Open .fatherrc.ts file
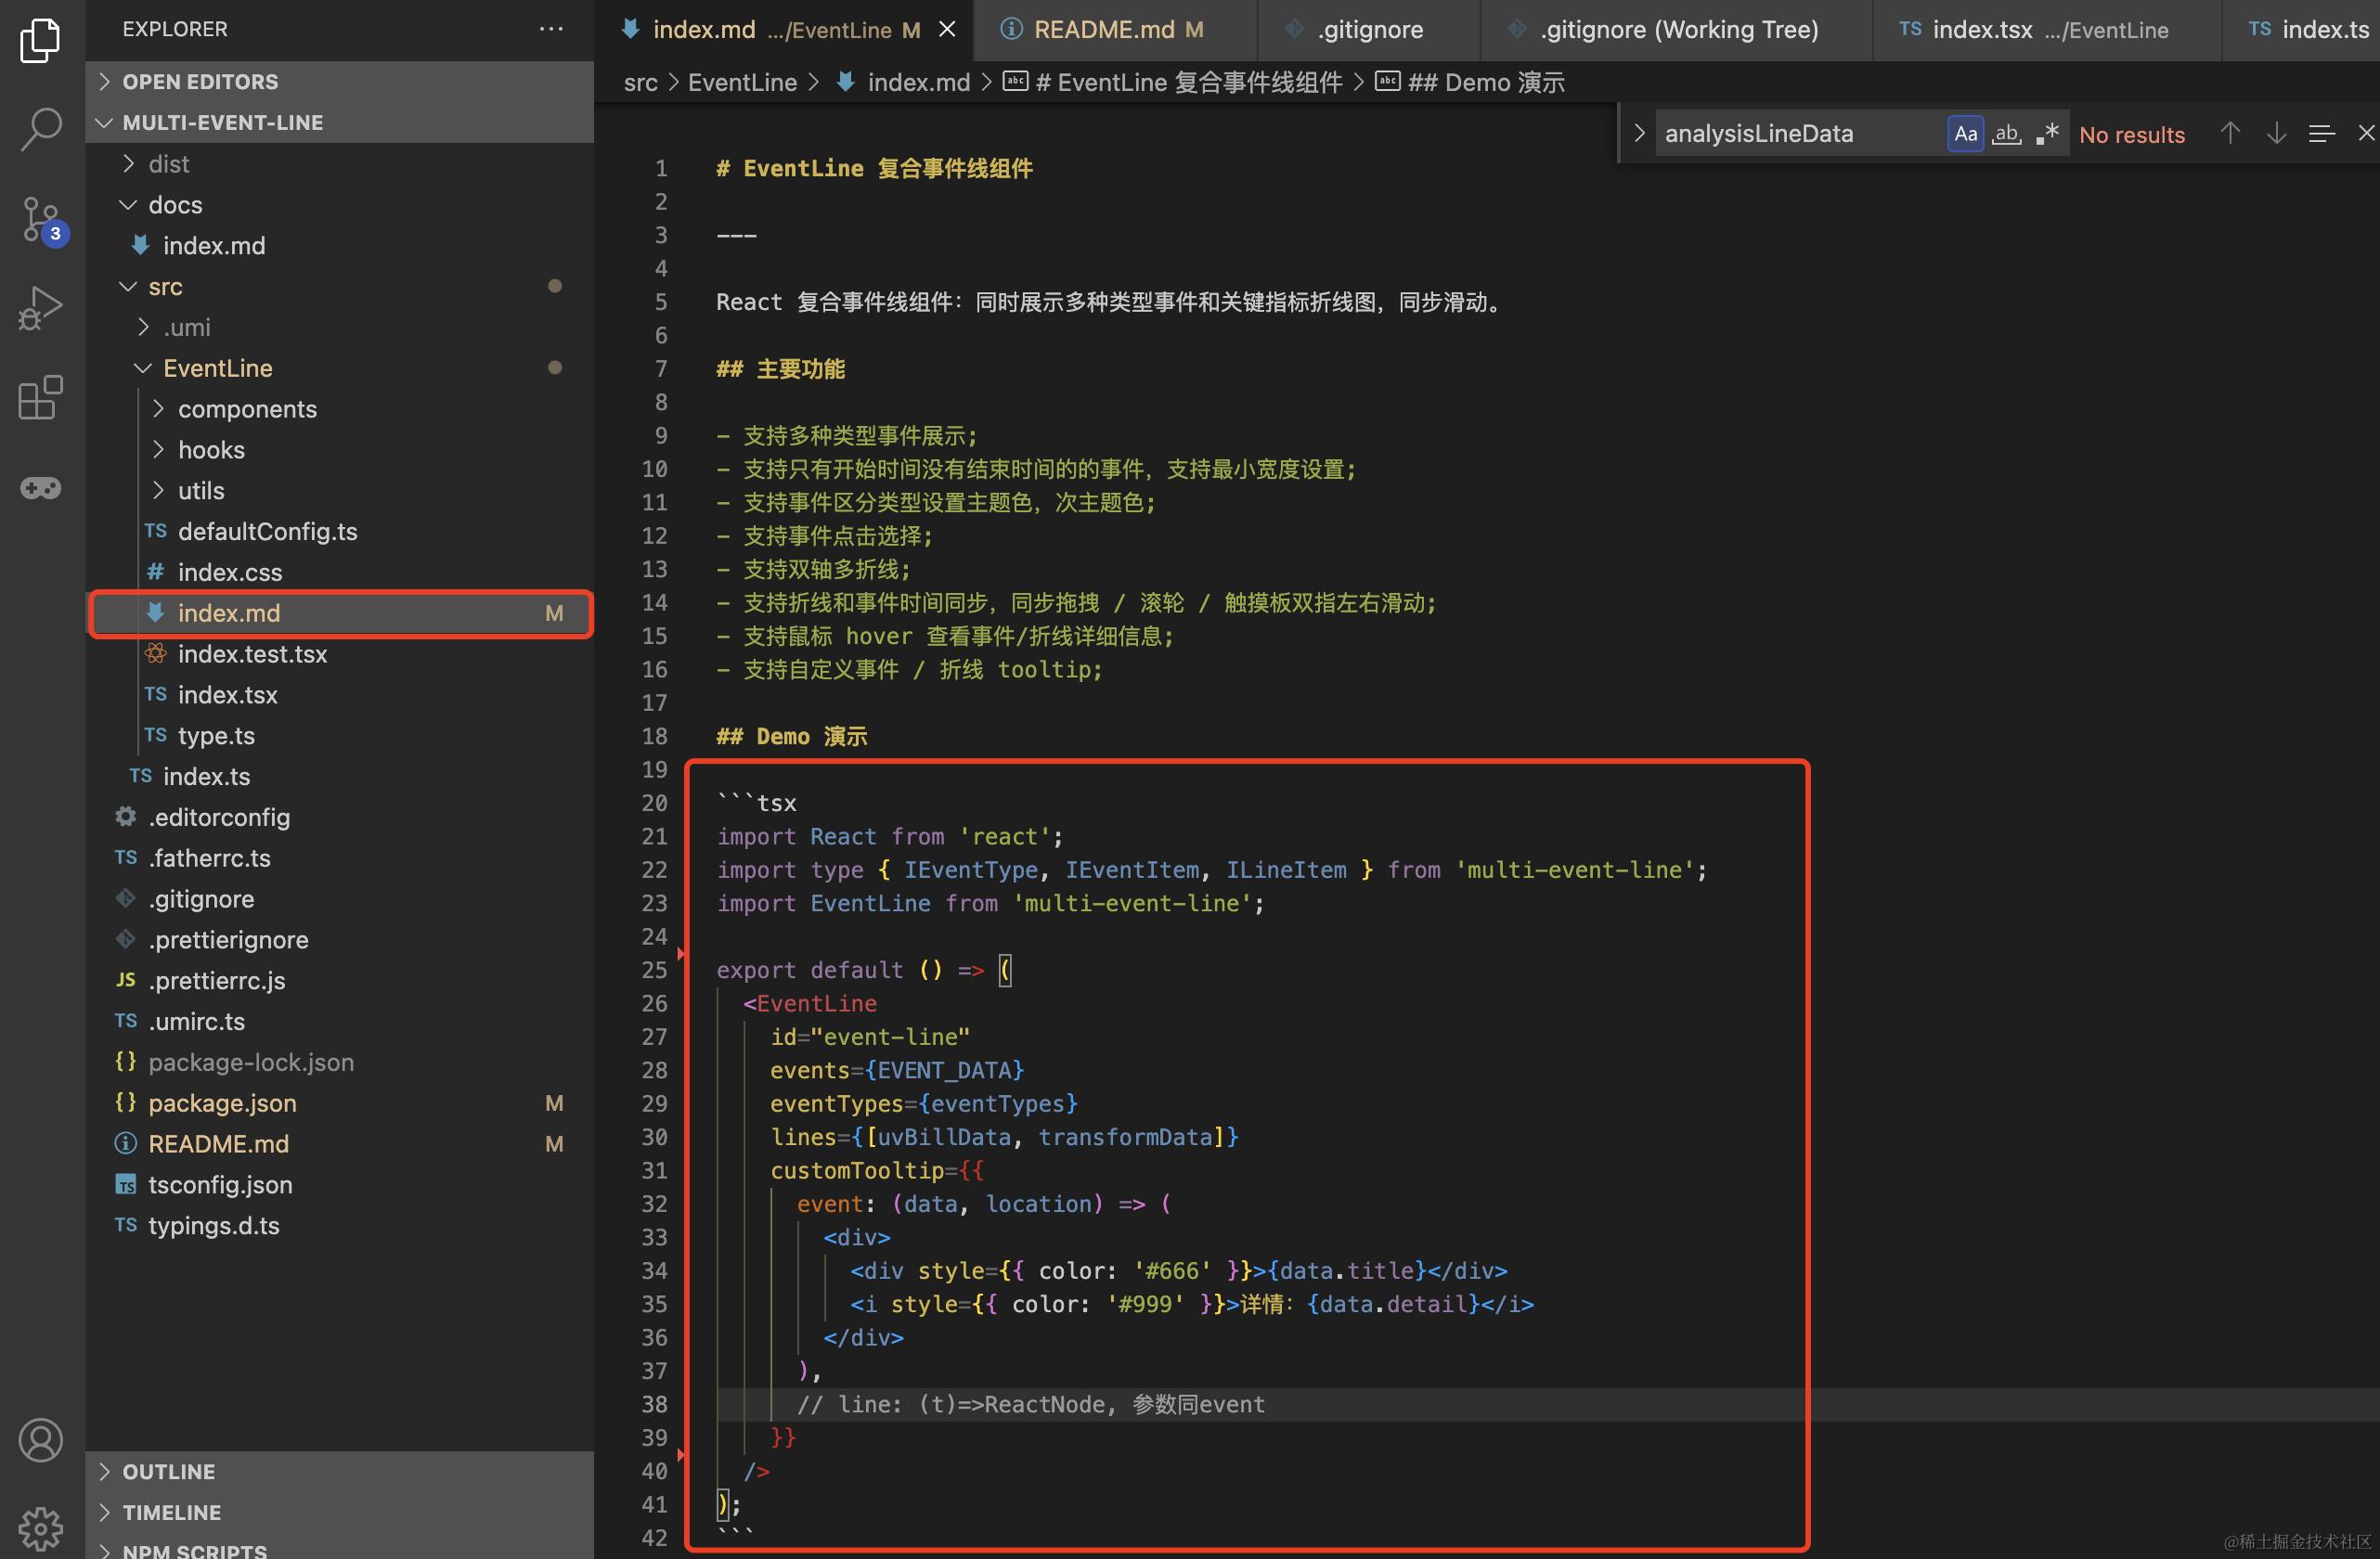2380x1559 pixels. [x=339, y=858]
